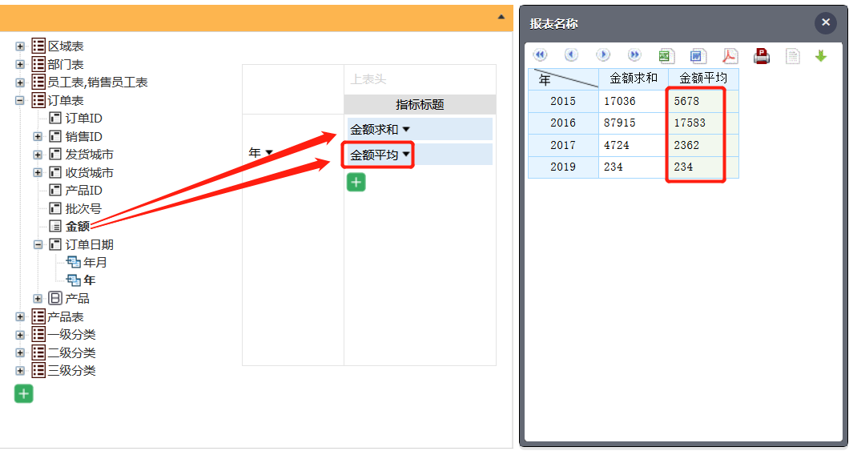Expand the 部门表 tree node
Image resolution: width=853 pixels, height=455 pixels.
click(20, 65)
